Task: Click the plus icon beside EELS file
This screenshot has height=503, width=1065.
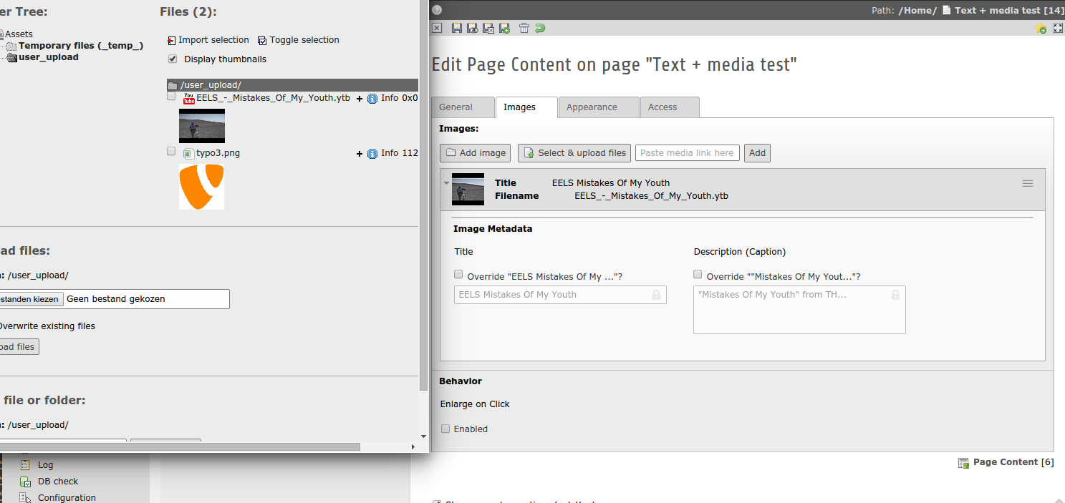Action: (x=360, y=99)
